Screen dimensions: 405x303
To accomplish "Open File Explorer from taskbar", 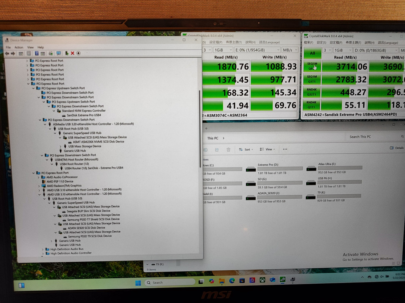I will (x=222, y=281).
